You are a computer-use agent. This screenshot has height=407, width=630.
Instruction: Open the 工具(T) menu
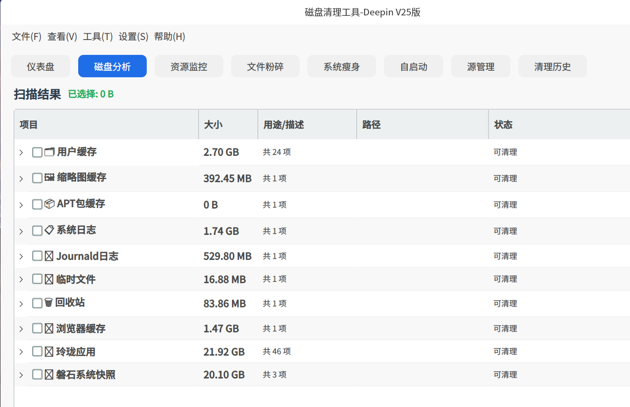point(98,36)
